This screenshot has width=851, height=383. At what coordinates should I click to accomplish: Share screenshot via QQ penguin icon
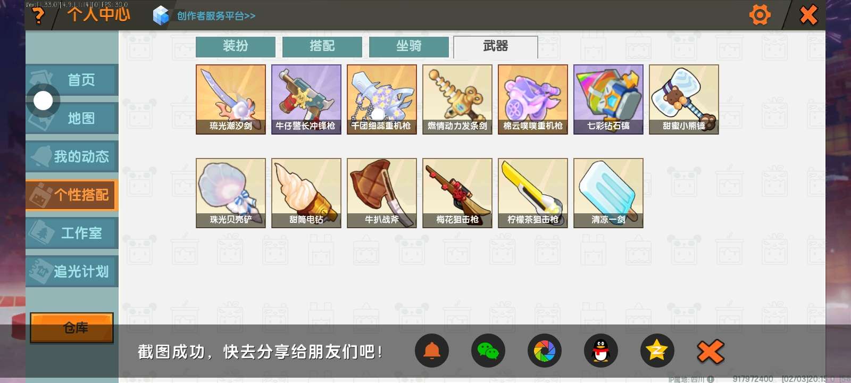pyautogui.click(x=600, y=351)
